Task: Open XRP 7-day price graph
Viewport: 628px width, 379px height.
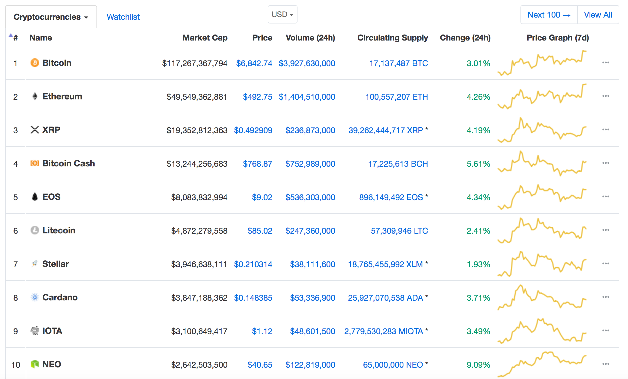Action: tap(542, 130)
